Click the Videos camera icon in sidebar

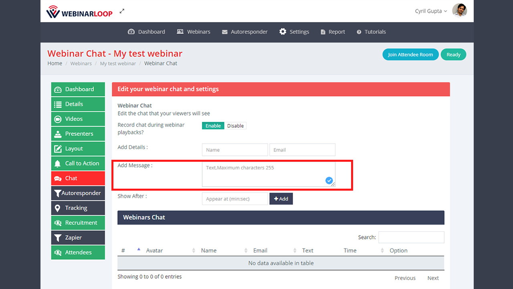[58, 119]
